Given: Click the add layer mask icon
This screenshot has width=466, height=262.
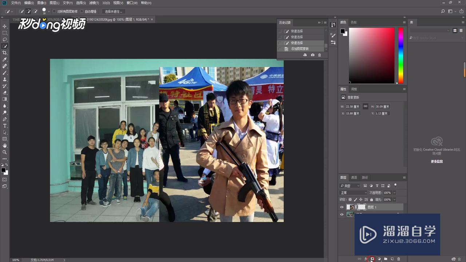Looking at the screenshot, I should coord(372,259).
